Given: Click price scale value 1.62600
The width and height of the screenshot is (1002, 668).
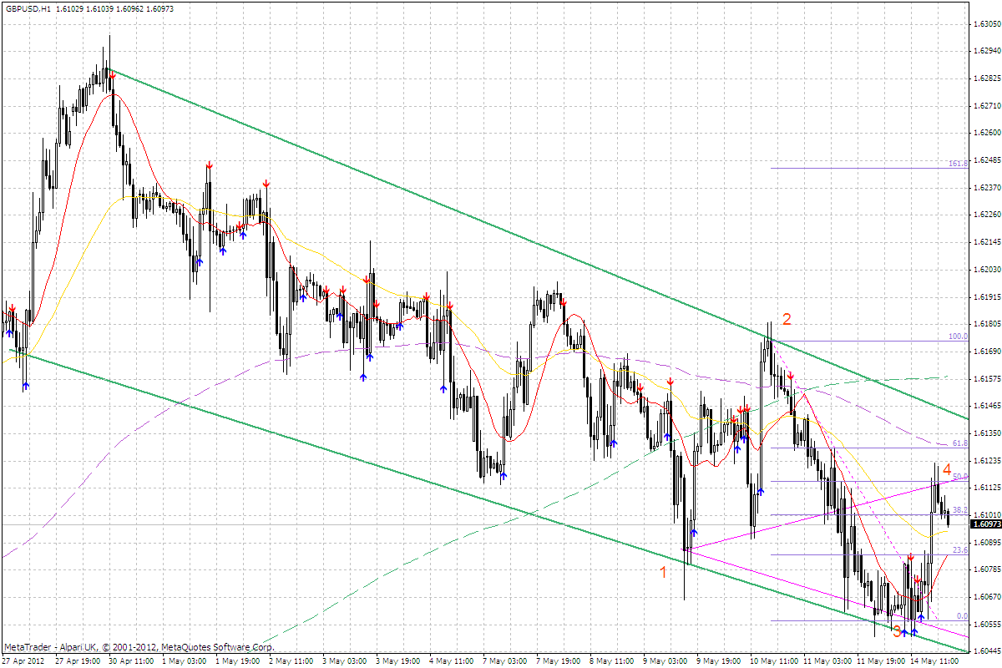Looking at the screenshot, I should [988, 133].
